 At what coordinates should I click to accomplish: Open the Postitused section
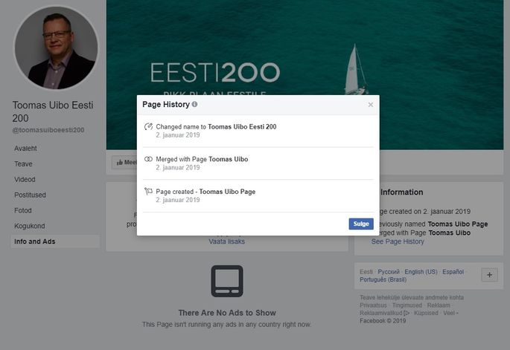[x=30, y=195]
